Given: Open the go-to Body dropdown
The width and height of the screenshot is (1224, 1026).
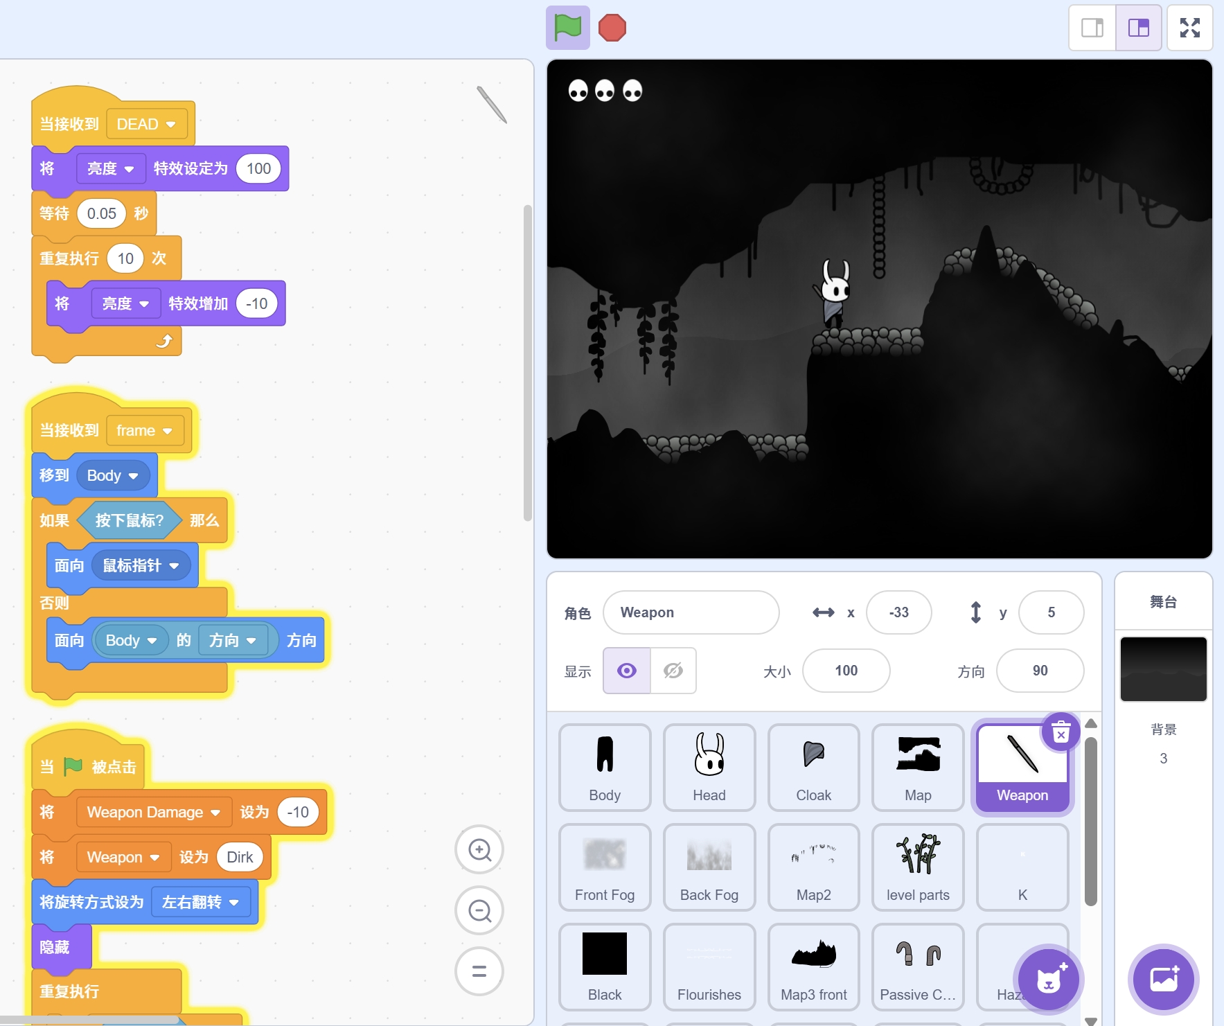Looking at the screenshot, I should pos(113,475).
